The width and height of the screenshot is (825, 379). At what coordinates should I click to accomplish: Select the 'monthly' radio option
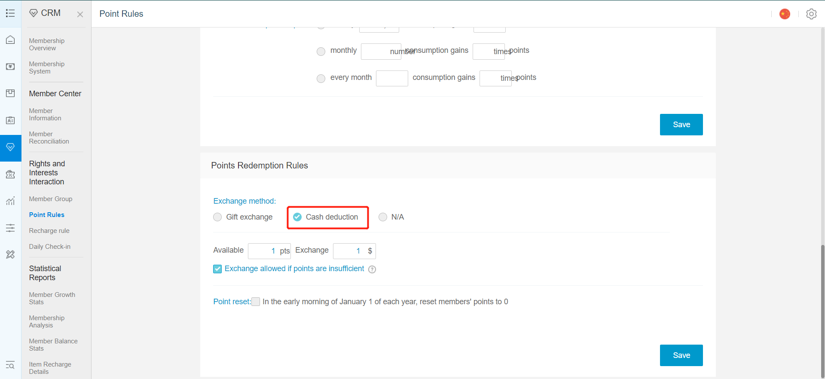click(x=321, y=52)
